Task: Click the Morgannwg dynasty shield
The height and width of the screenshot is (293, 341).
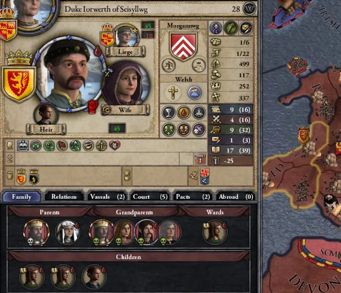Action: 183,46
